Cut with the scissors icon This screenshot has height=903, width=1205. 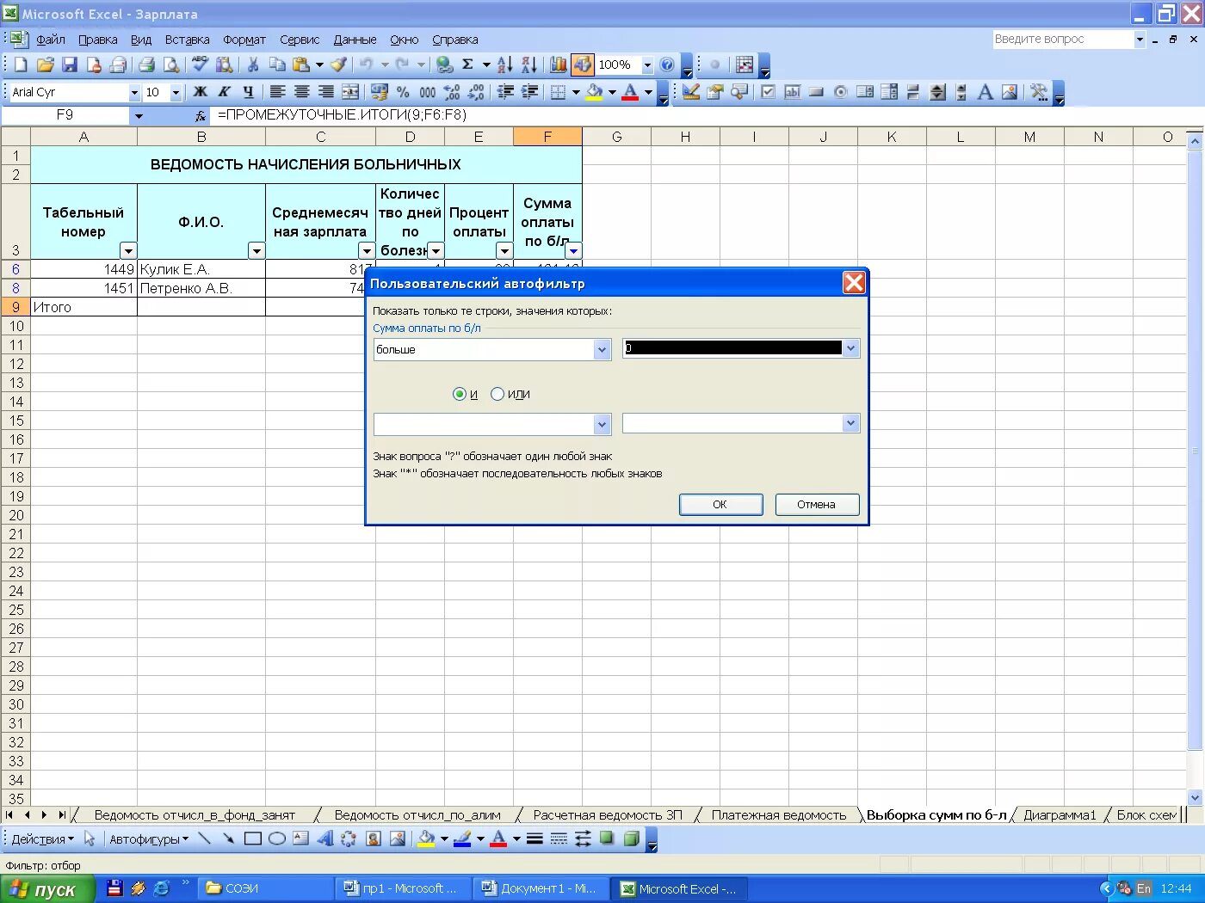pos(253,64)
